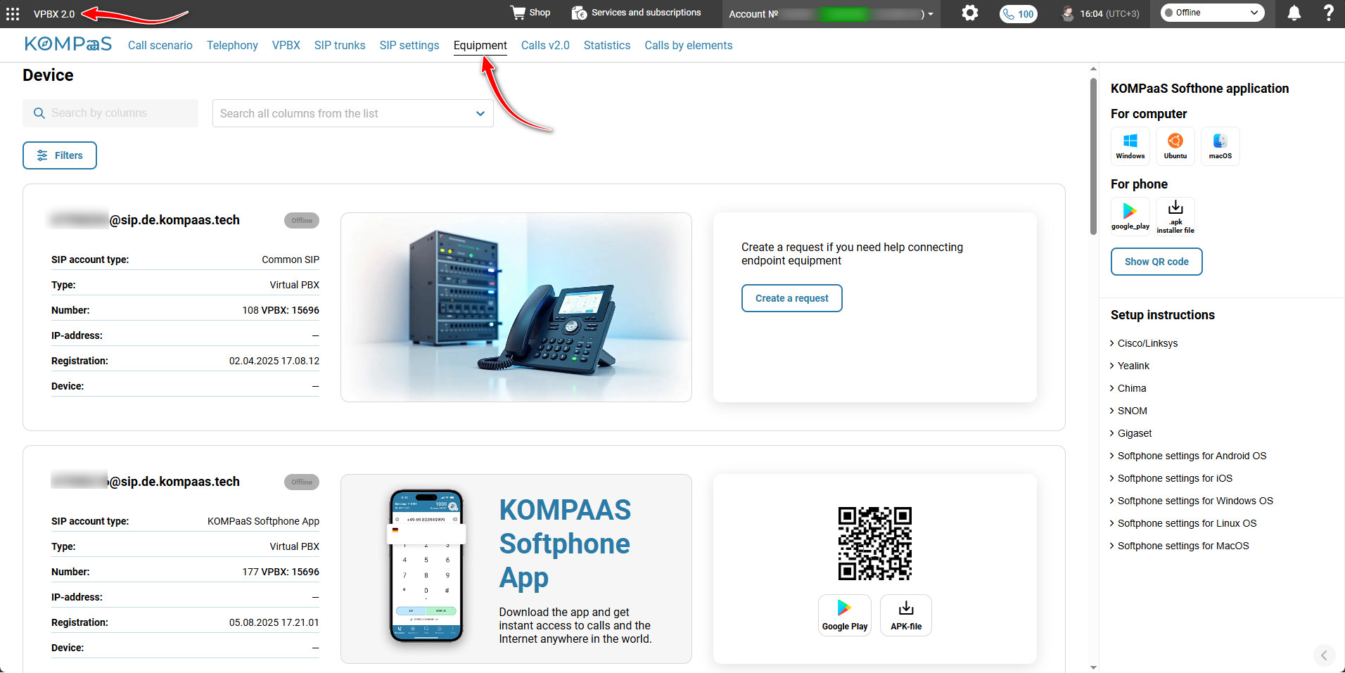The width and height of the screenshot is (1345, 673).
Task: Download the .apk installer file
Action: tap(1175, 217)
